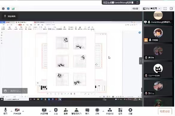Start recording with the 录制 icon
The height and width of the screenshot is (116, 175).
tap(97, 111)
